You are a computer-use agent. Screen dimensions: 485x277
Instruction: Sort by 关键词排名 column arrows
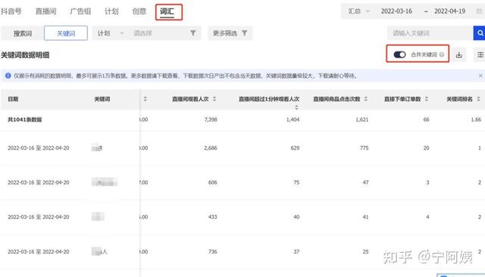point(478,99)
